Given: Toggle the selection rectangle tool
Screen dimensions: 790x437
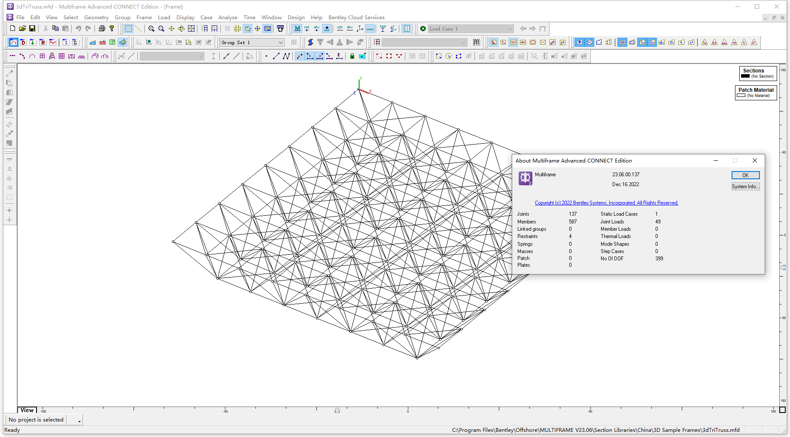Looking at the screenshot, I should click(x=128, y=29).
